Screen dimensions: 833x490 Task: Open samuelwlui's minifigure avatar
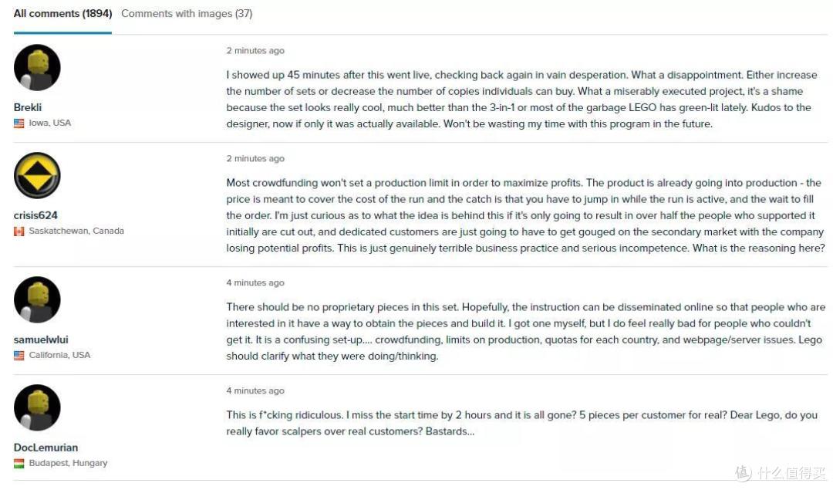coord(37,299)
